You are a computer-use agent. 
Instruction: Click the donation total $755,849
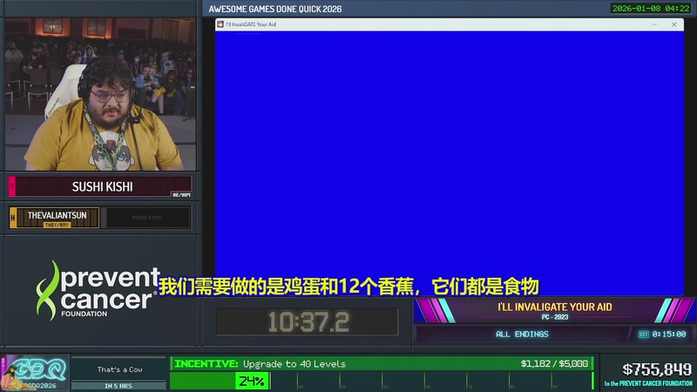pos(657,368)
